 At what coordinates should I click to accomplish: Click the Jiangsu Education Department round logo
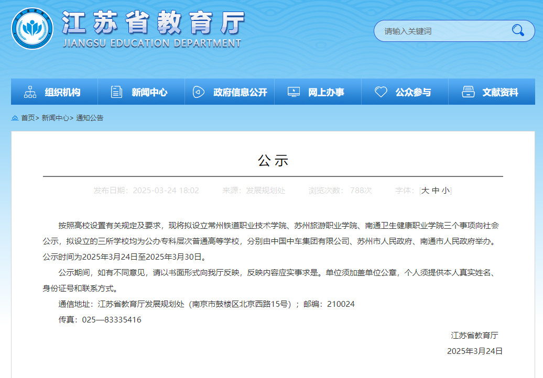[x=32, y=29]
